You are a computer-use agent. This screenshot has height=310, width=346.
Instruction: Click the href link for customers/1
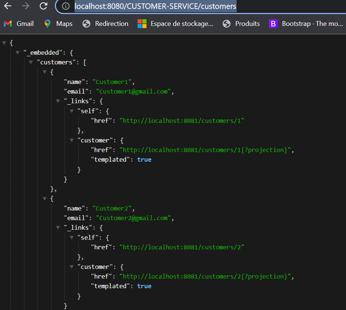coord(182,120)
